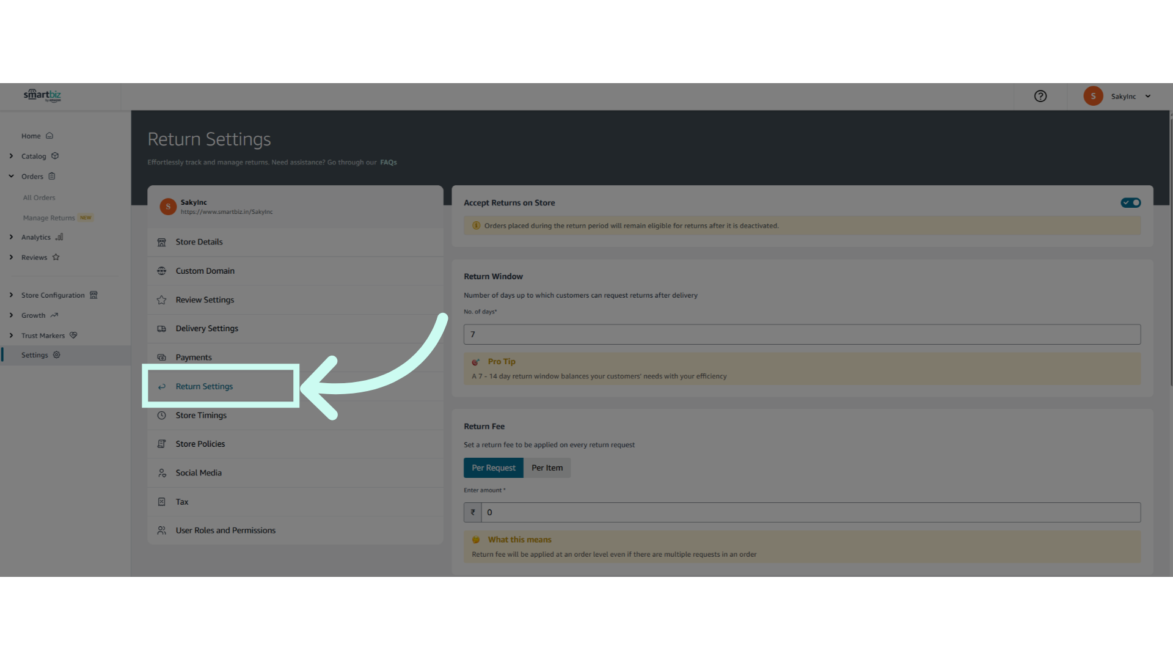The width and height of the screenshot is (1173, 660).
Task: Open Tax settings
Action: pyautogui.click(x=295, y=502)
